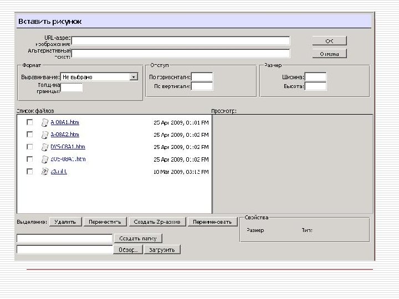Click the Обзор... browse button
The image size is (399, 299).
128,250
